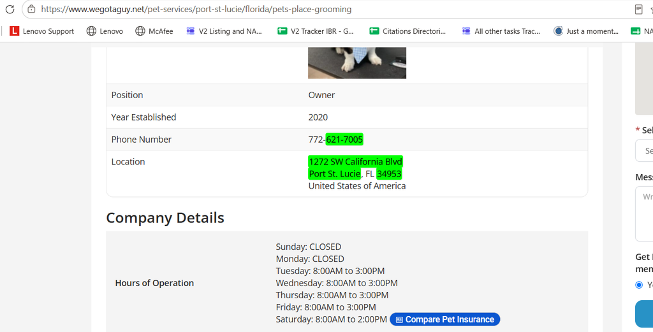Click the 2020 year established value
The height and width of the screenshot is (332, 653).
tap(318, 117)
